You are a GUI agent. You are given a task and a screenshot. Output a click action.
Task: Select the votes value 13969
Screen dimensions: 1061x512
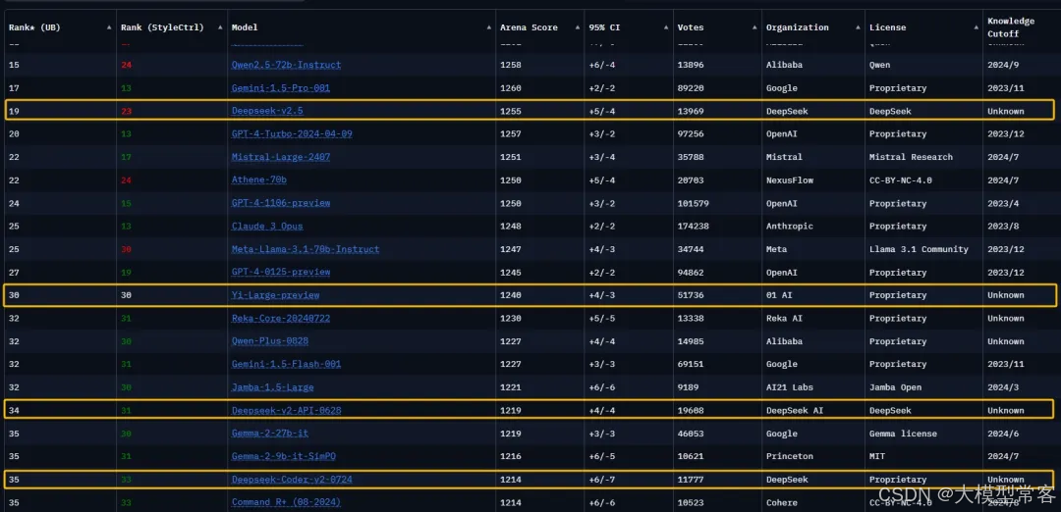pos(691,111)
